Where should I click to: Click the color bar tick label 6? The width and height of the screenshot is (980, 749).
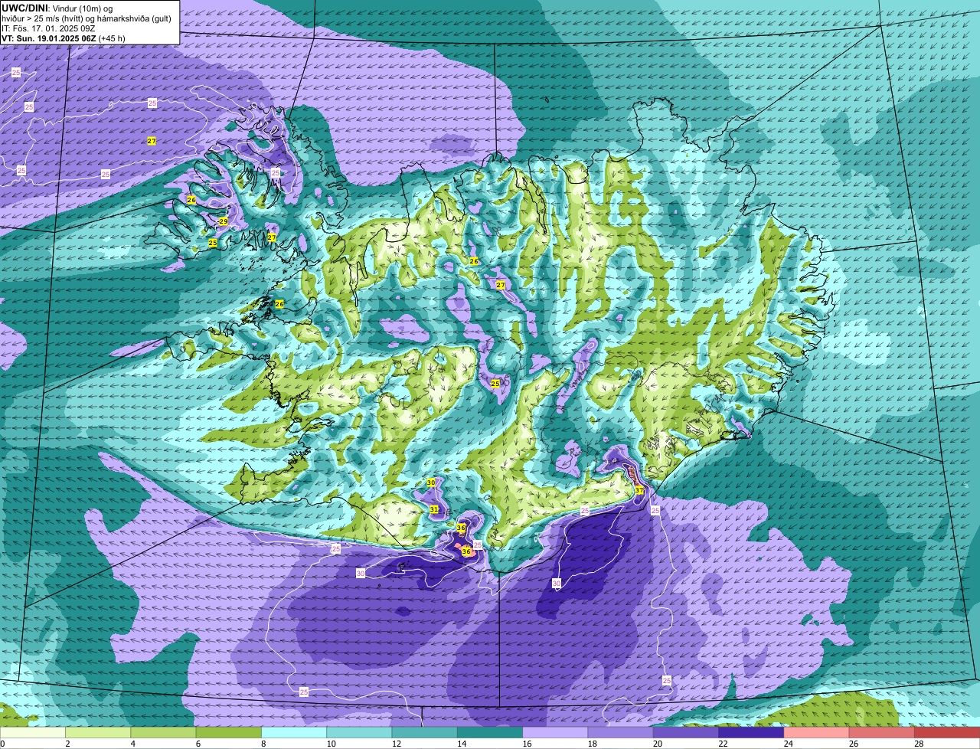click(198, 744)
